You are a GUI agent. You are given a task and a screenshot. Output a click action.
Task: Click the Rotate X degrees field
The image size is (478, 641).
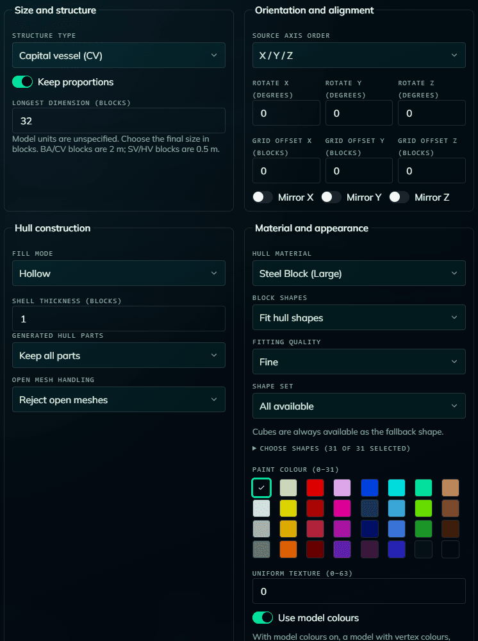(286, 113)
